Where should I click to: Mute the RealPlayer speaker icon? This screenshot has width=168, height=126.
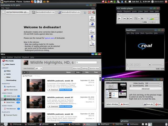150,65
